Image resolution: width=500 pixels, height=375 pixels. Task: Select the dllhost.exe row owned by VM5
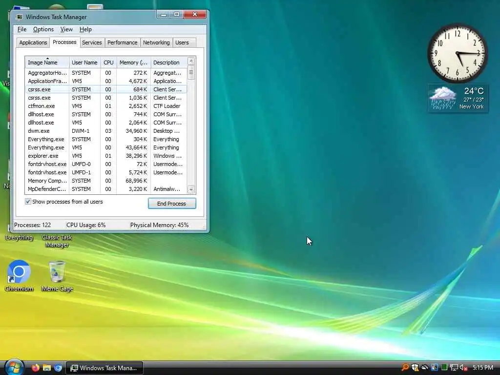click(x=106, y=123)
